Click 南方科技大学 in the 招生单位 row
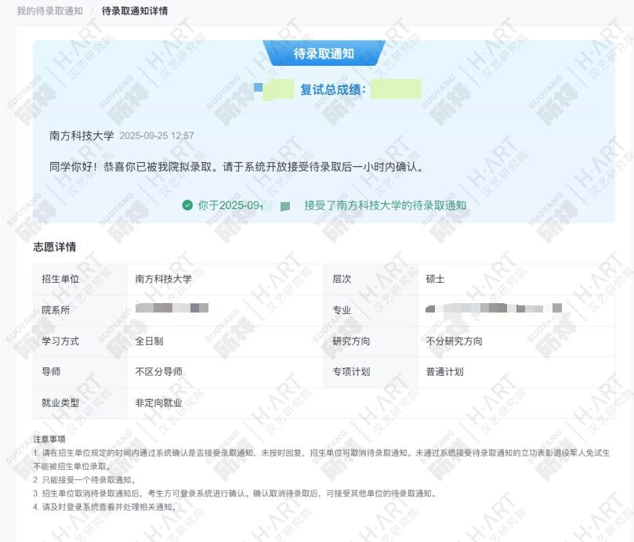634x542 pixels. tap(163, 279)
